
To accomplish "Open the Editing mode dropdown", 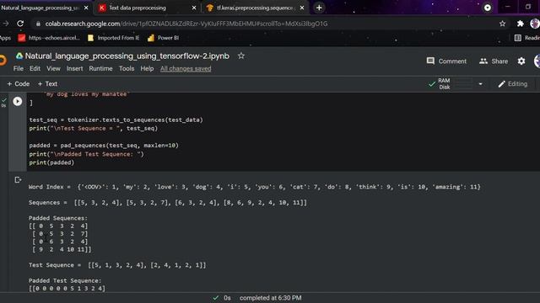I will (x=513, y=84).
